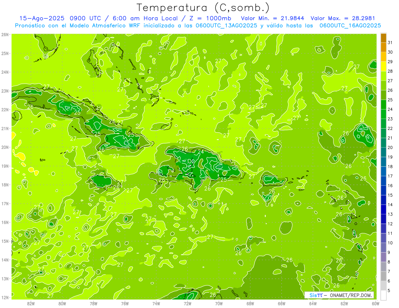Click the '82W' longitude label
The image size is (399, 308).
coord(31,303)
